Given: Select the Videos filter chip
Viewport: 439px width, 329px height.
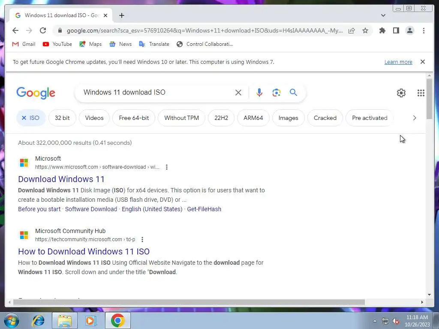Looking at the screenshot, I should point(94,118).
